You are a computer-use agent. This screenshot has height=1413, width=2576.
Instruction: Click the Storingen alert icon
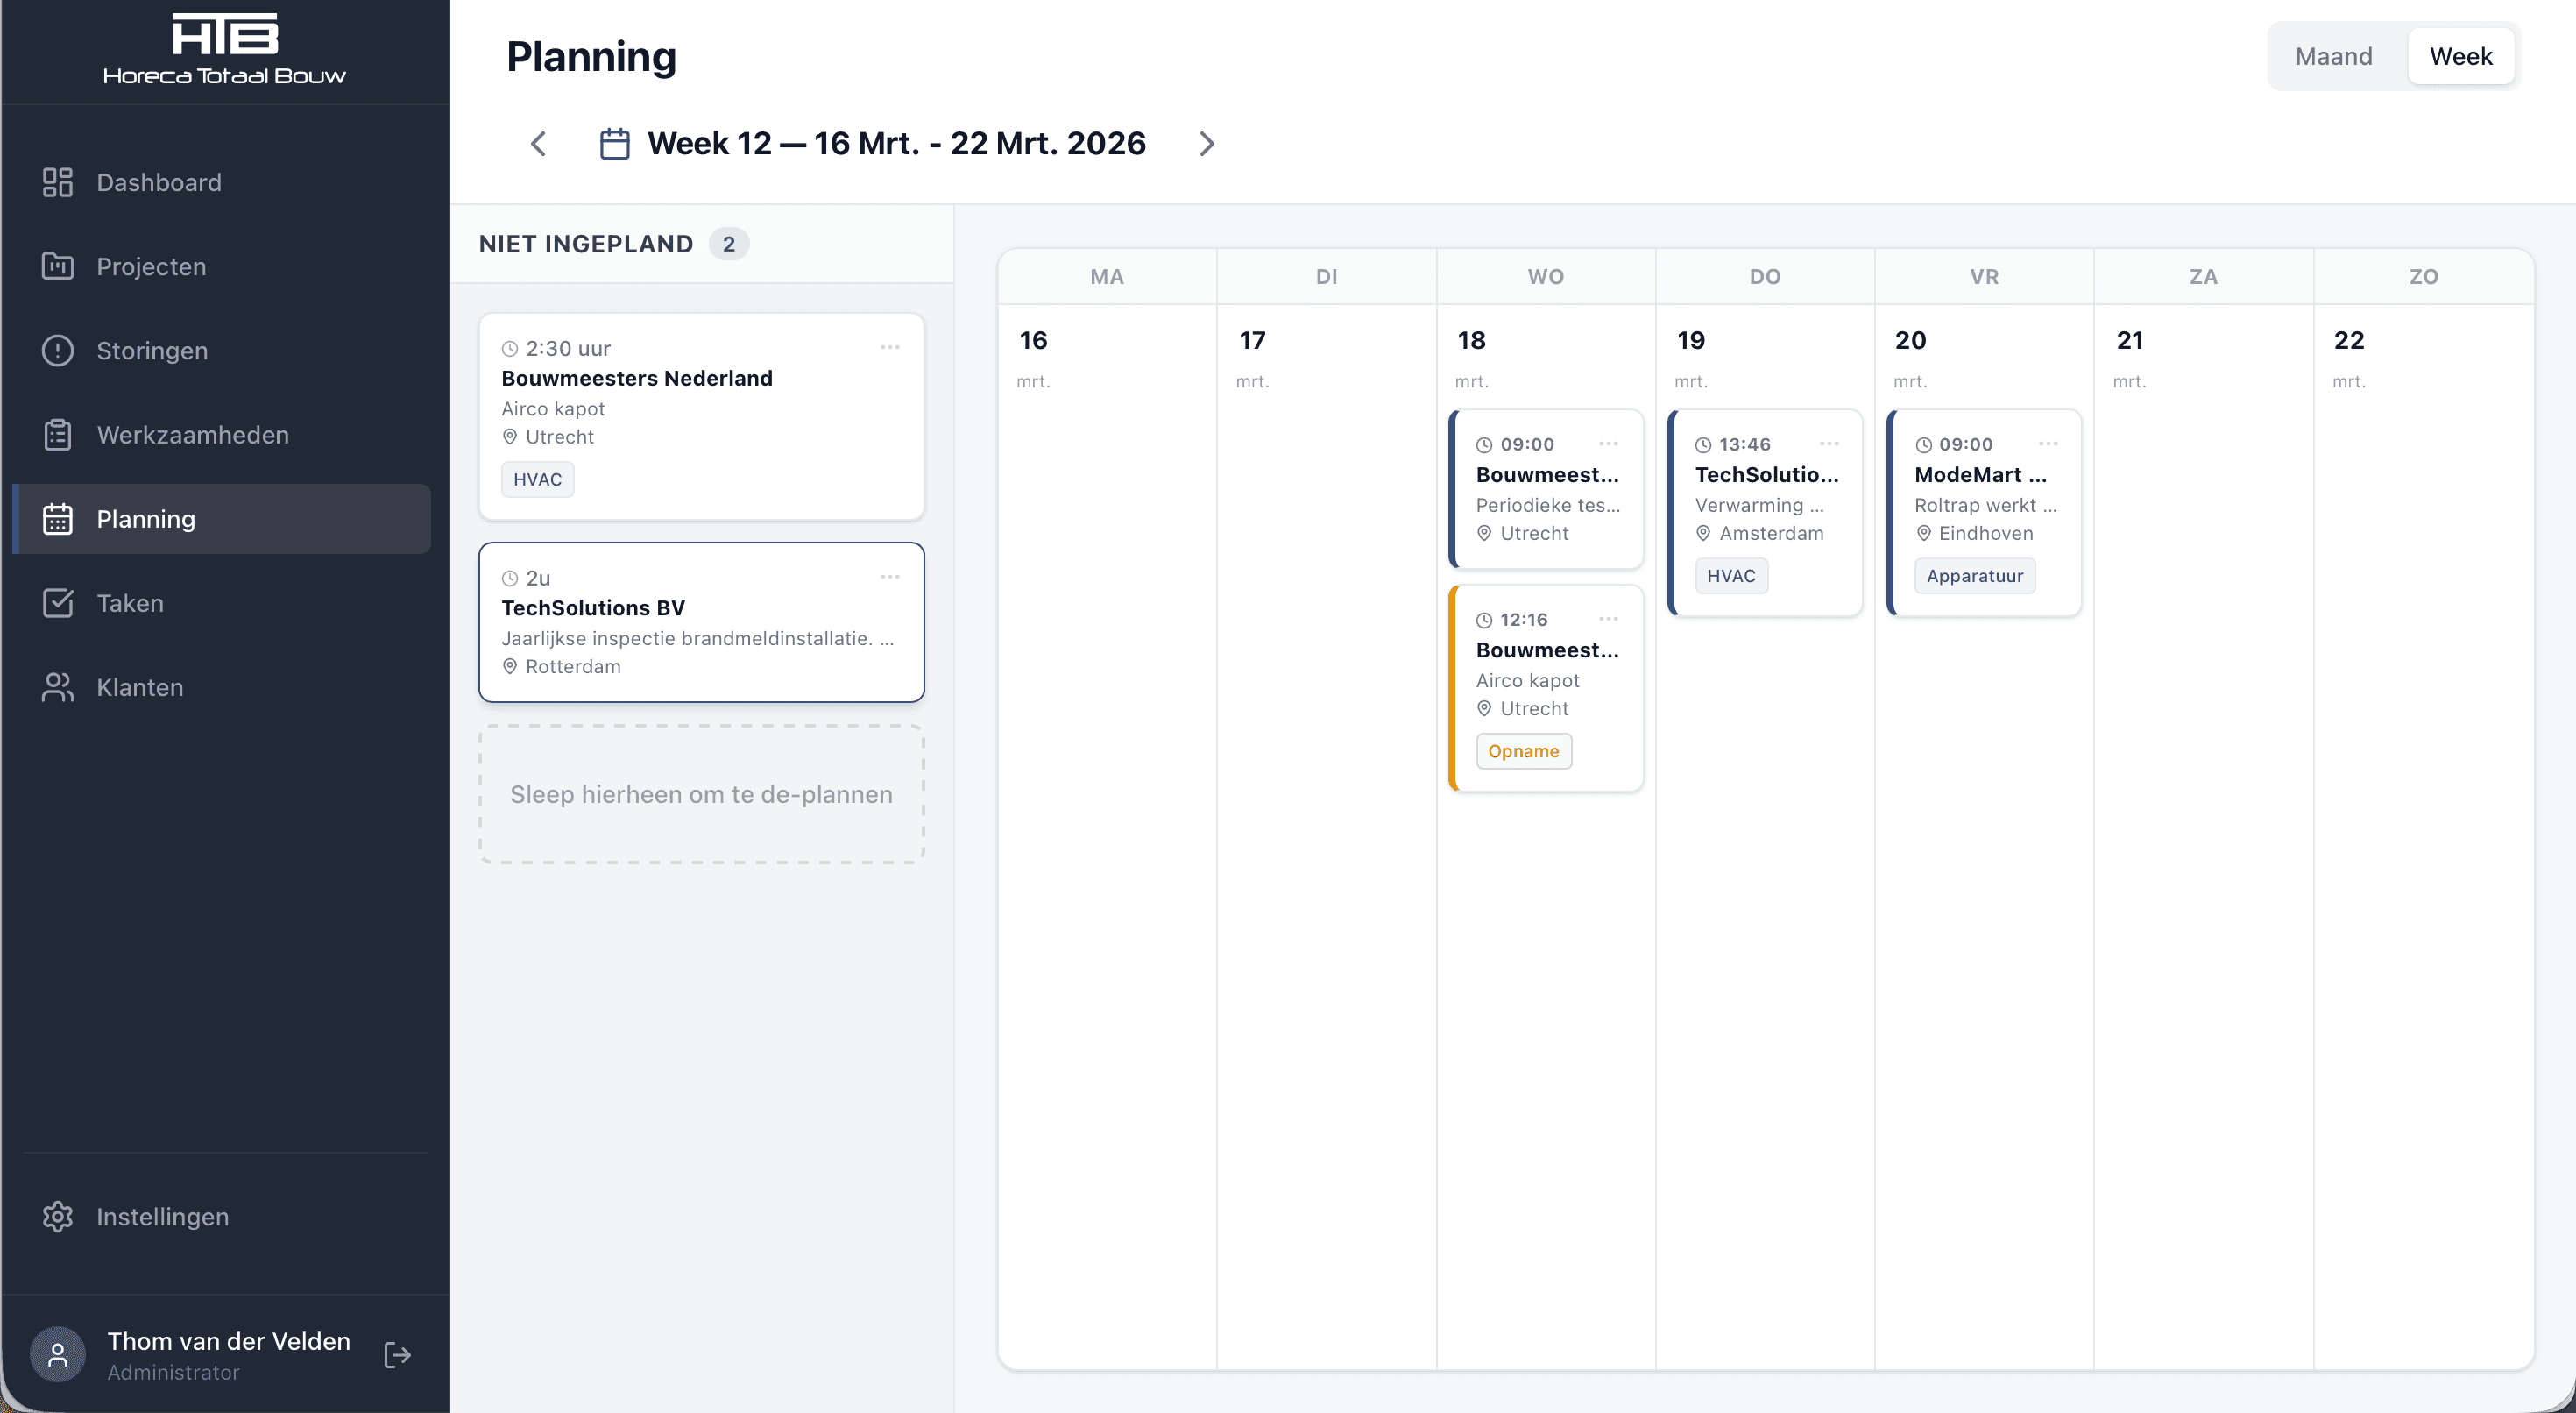click(58, 351)
